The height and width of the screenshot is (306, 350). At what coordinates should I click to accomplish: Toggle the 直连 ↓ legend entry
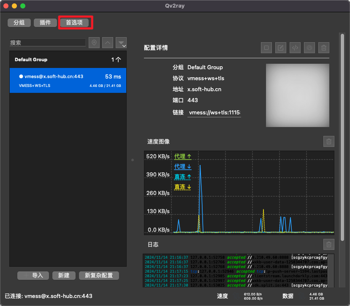tap(182, 187)
